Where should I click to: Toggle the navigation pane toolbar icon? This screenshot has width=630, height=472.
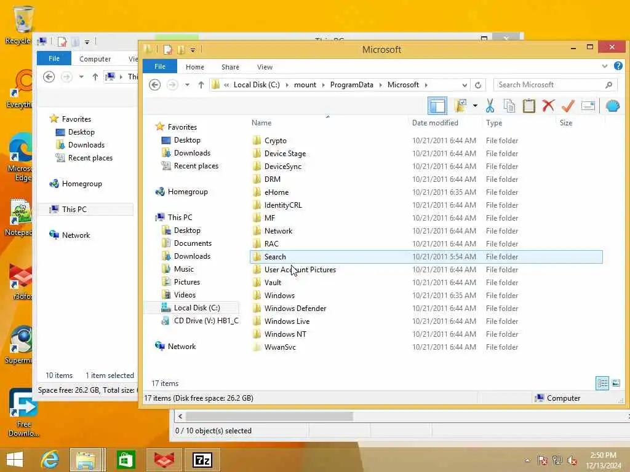[x=437, y=106]
